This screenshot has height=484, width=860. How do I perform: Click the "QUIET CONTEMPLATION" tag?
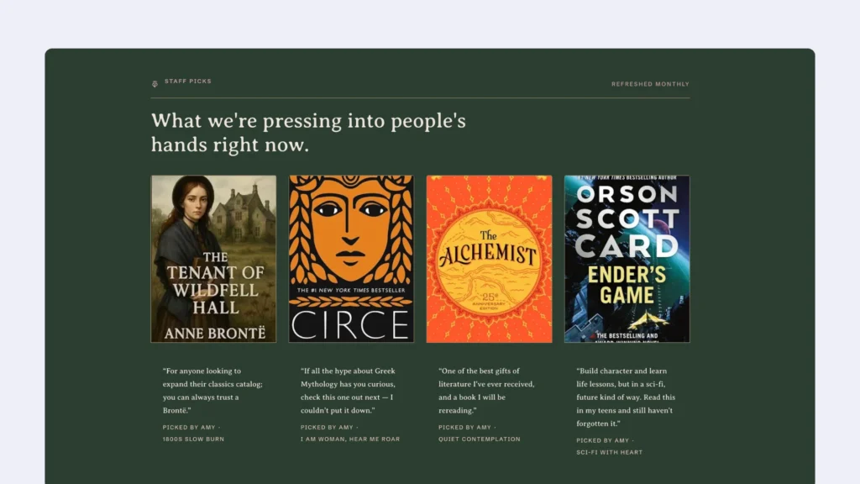pyautogui.click(x=480, y=439)
